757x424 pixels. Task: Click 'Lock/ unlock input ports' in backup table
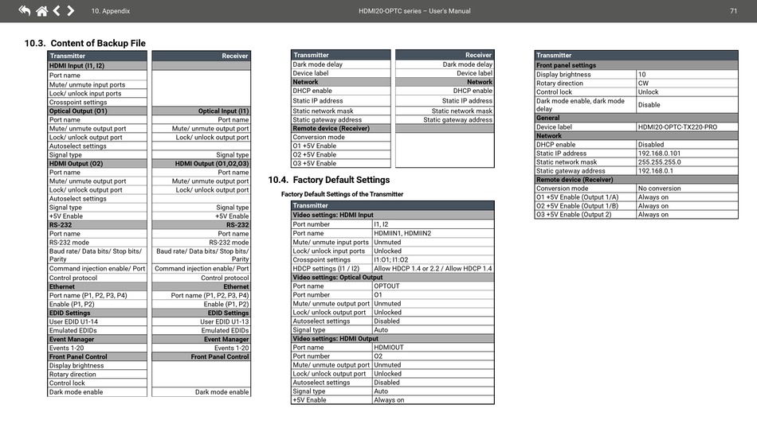point(97,94)
